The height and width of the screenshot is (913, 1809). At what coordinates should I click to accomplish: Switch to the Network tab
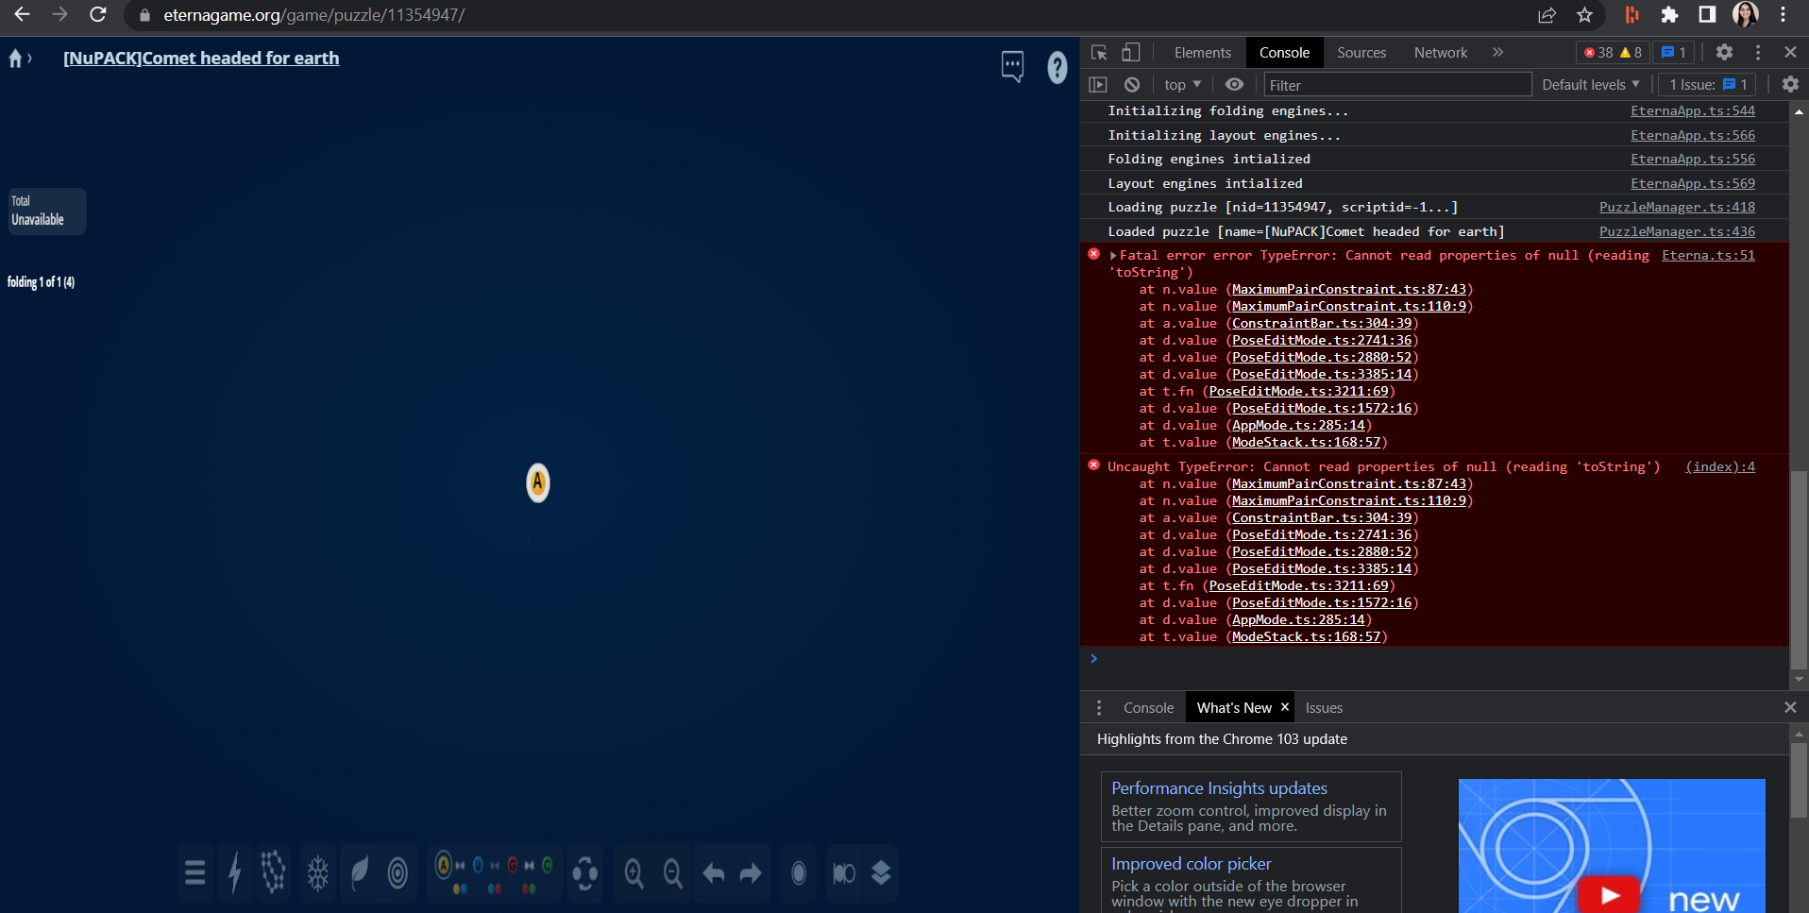coord(1440,53)
